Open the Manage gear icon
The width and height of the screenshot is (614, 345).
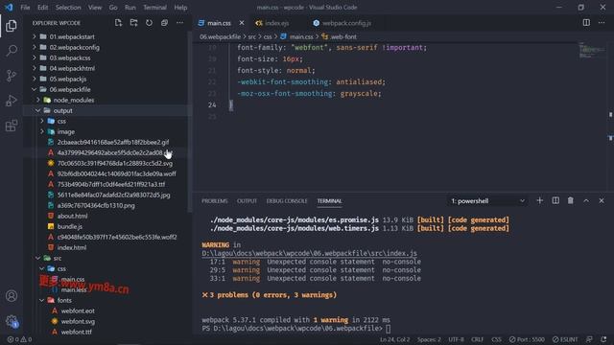tap(12, 321)
